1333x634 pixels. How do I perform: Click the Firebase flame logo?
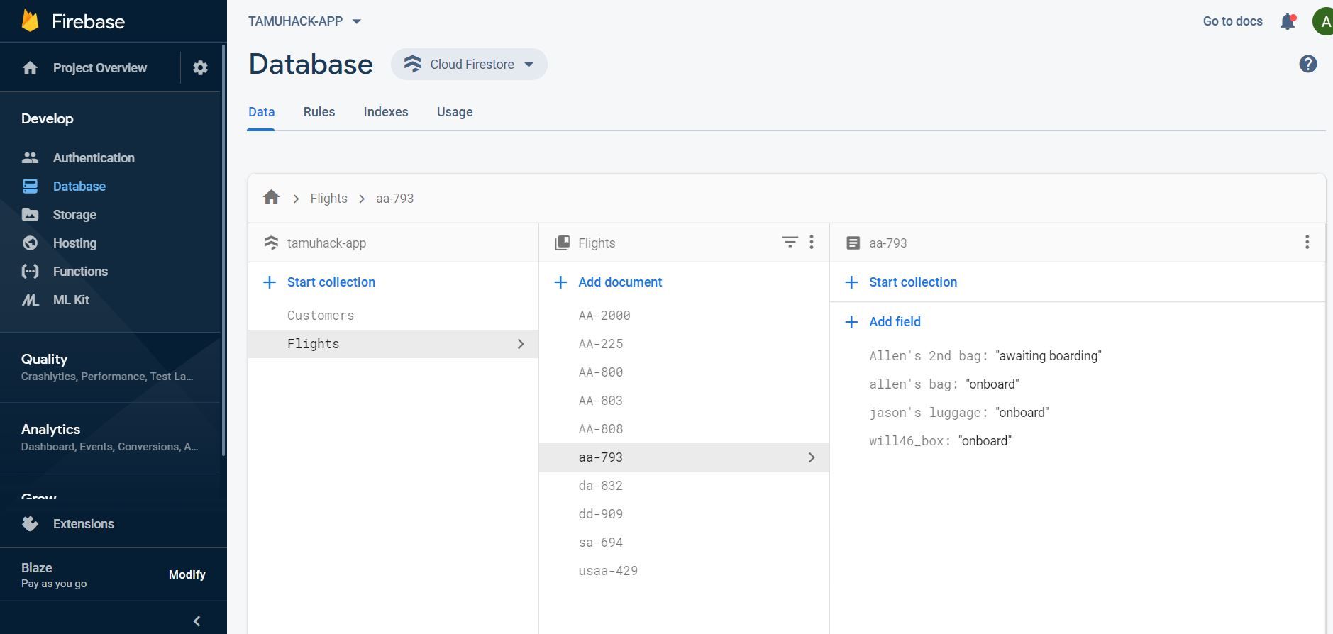point(30,21)
